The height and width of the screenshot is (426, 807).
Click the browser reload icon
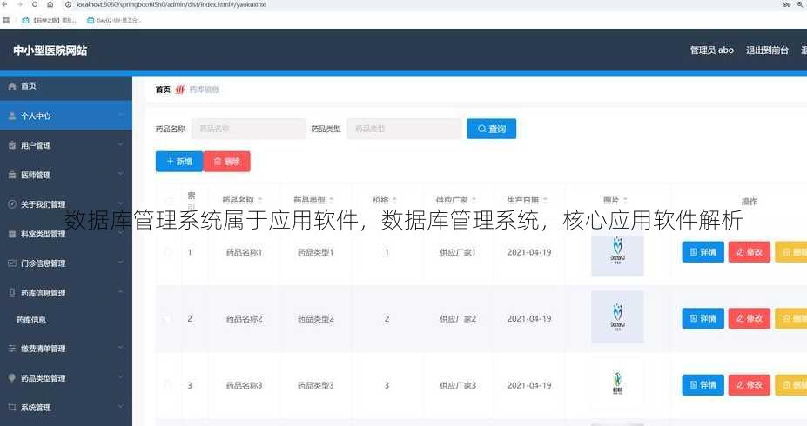pos(35,4)
